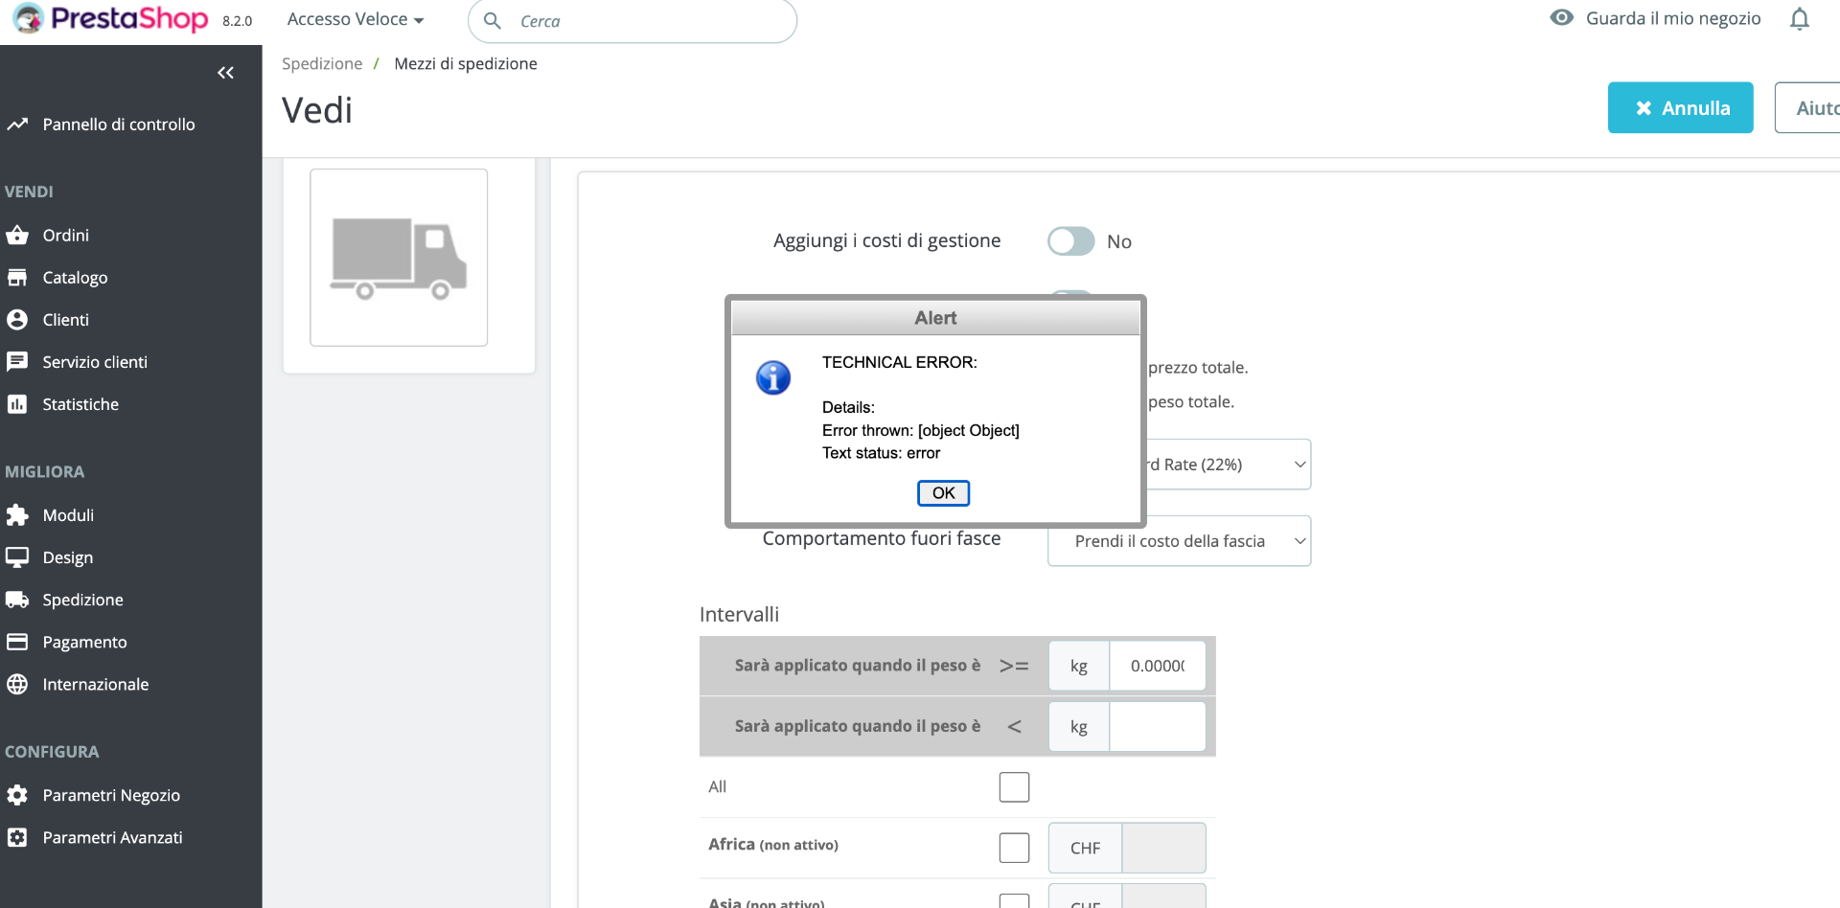
Task: Toggle the Aggiungi i costi di gestione switch
Action: (x=1070, y=241)
